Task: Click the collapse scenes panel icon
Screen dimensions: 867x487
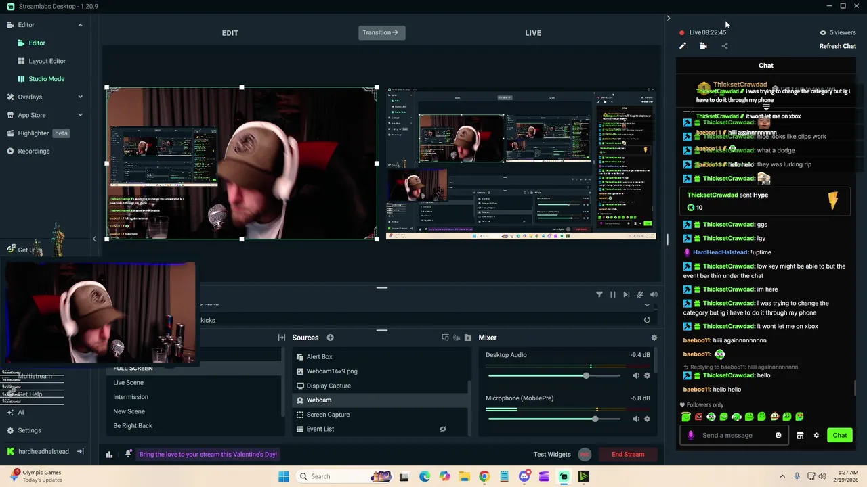Action: (282, 338)
